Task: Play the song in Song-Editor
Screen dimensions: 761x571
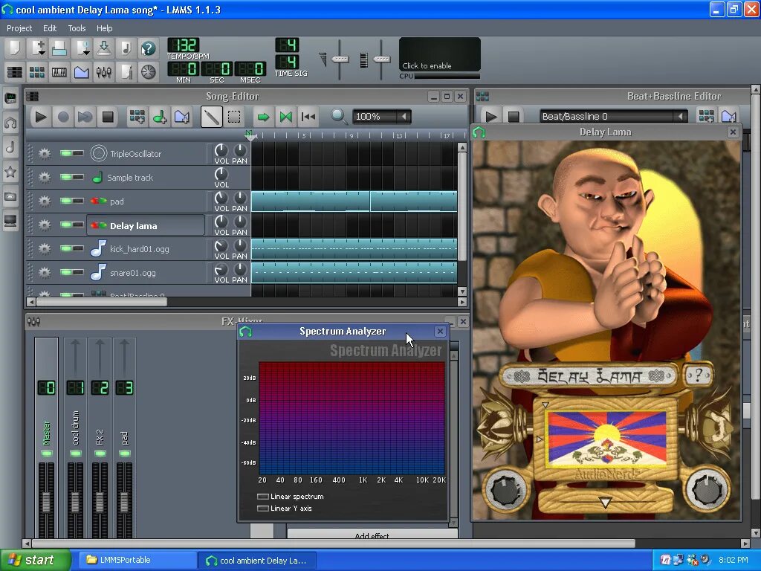Action: (41, 117)
